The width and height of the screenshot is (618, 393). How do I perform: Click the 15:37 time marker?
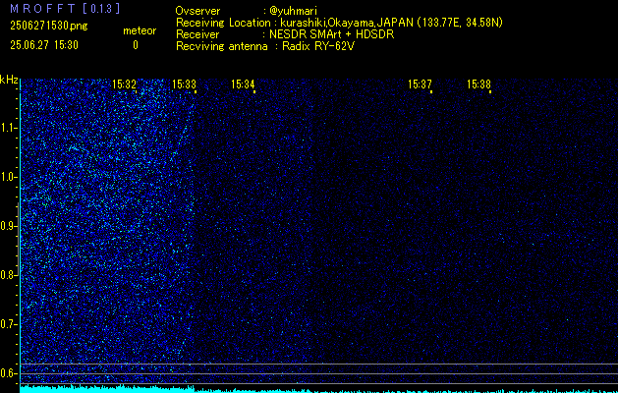pyautogui.click(x=420, y=84)
